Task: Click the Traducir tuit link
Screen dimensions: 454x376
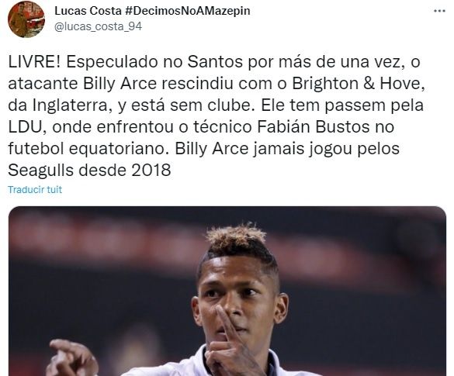Action: [35, 189]
